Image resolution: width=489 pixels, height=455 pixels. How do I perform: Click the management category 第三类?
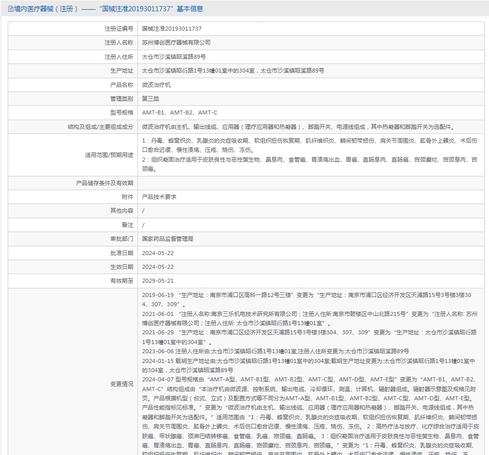pos(151,99)
